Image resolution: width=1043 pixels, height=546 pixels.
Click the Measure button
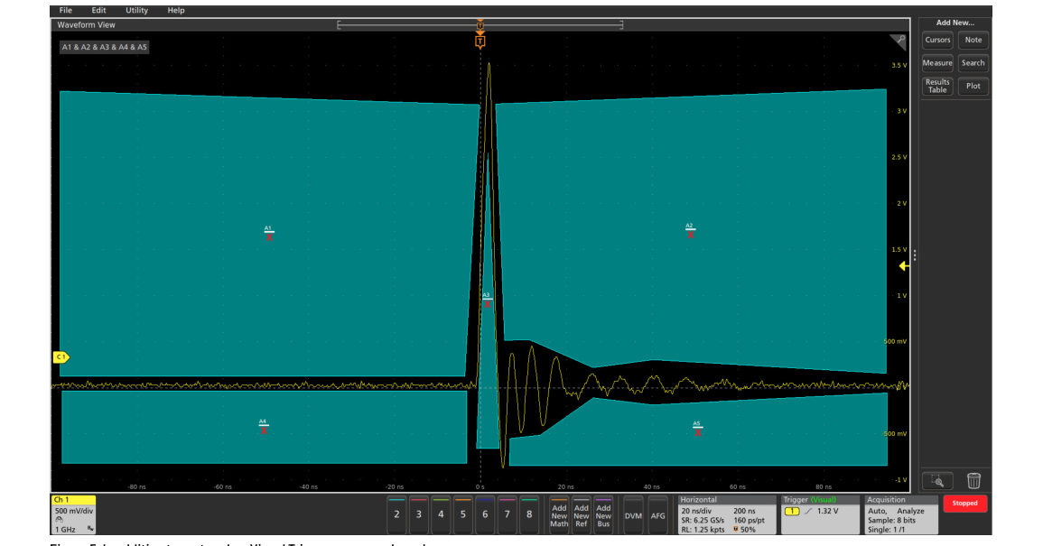pyautogui.click(x=937, y=63)
